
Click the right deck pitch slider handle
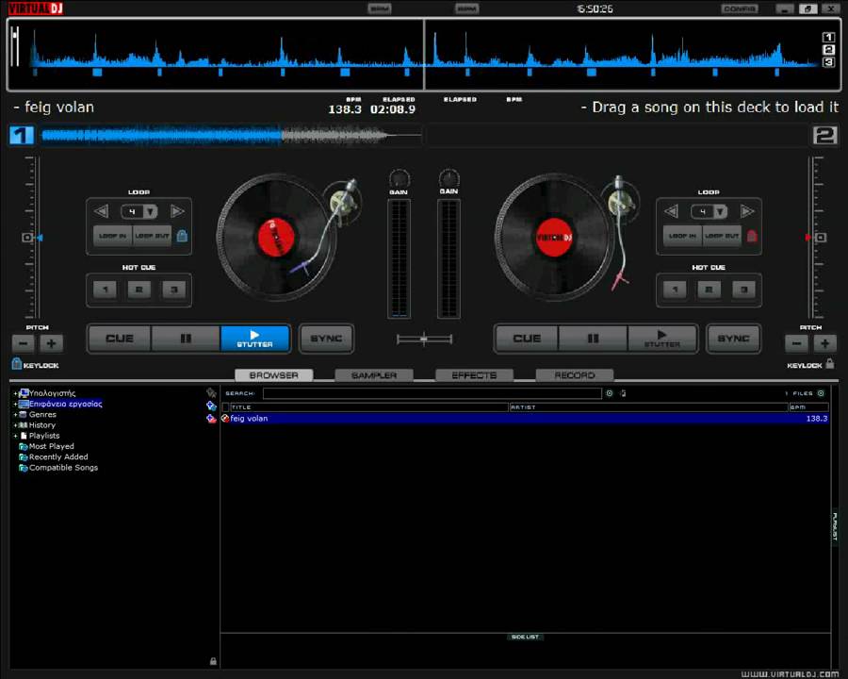pyautogui.click(x=821, y=237)
